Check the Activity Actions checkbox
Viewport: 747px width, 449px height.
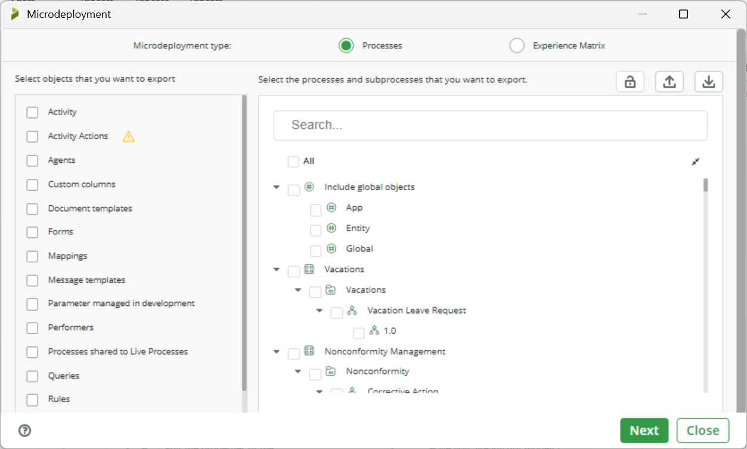32,137
